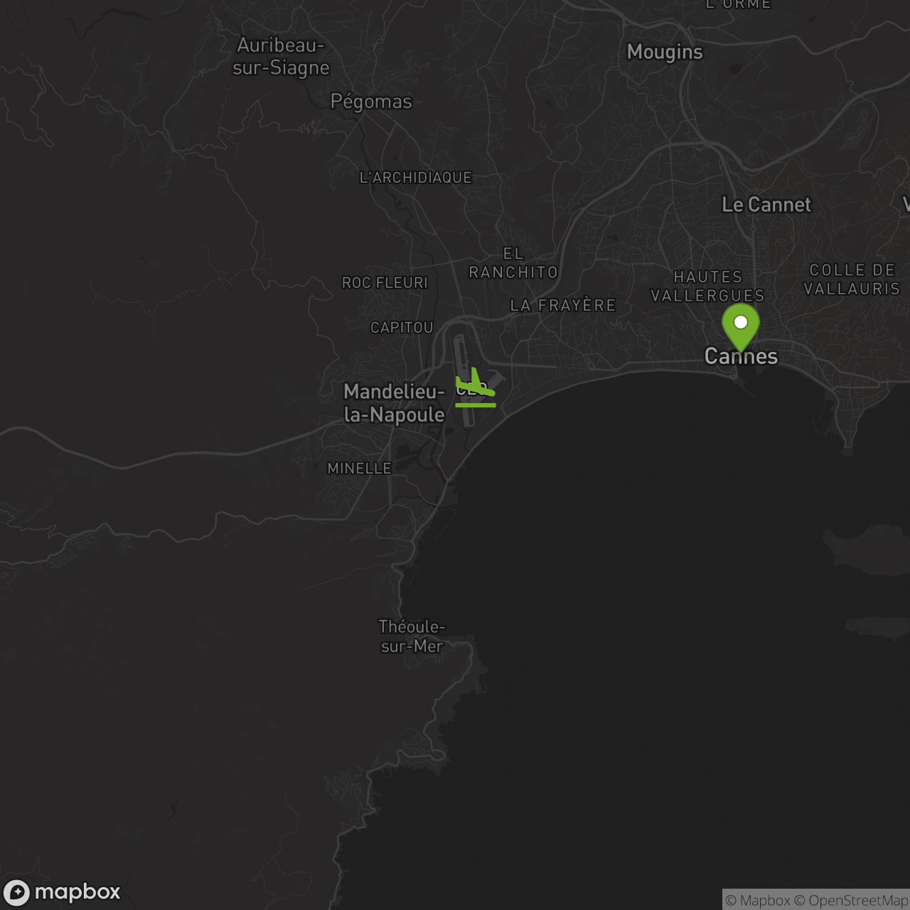Click the Le Cannet label
This screenshot has height=910, width=910.
766,205
